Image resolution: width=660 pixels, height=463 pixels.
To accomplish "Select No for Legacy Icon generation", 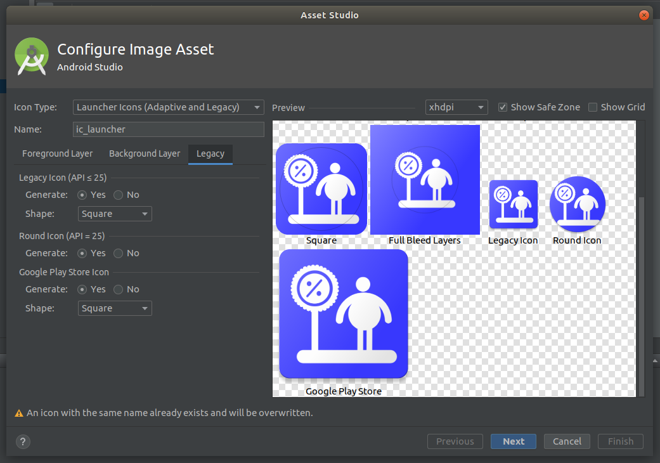I will click(x=117, y=195).
